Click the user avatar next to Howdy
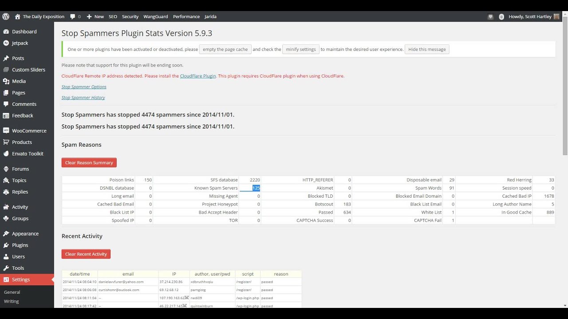 coord(556,16)
